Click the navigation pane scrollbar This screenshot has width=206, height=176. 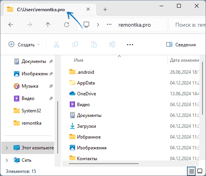coord(58,127)
